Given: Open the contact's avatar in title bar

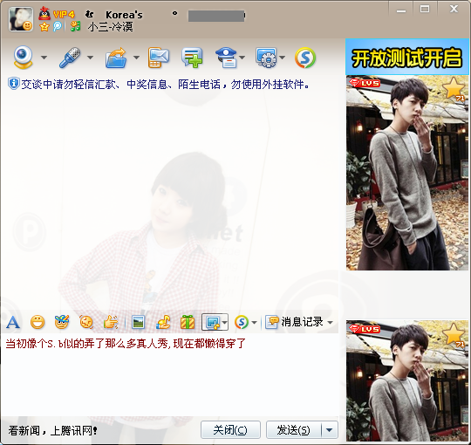Looking at the screenshot, I should click(21, 19).
